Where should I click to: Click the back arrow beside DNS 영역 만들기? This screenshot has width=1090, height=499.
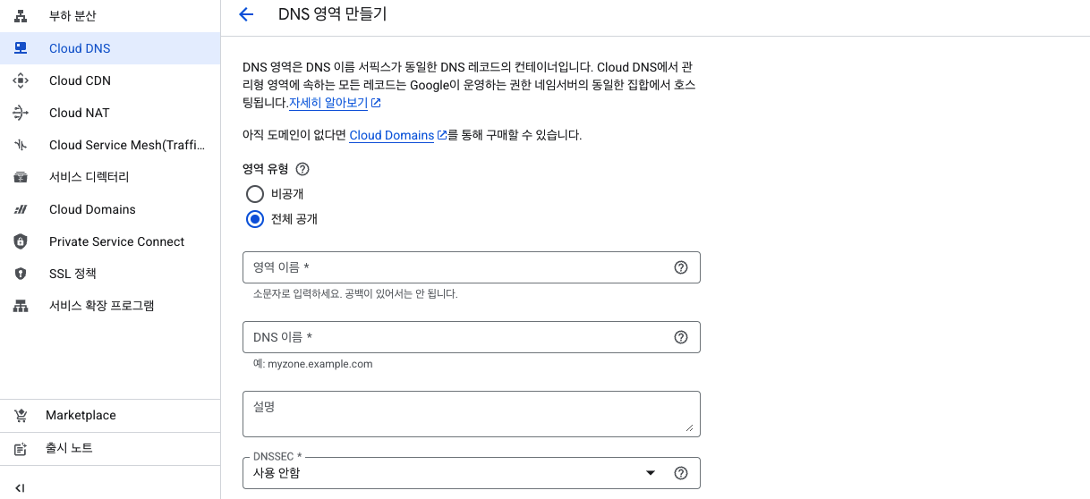click(246, 14)
